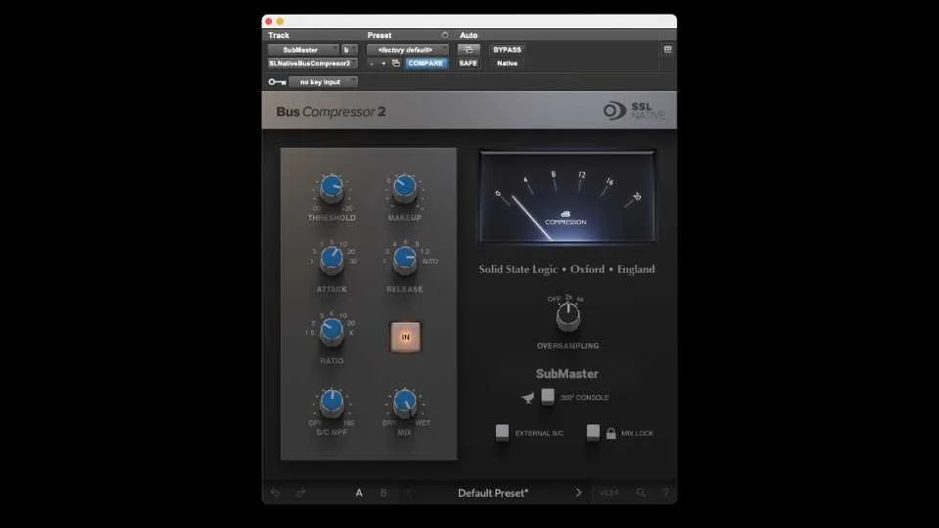The image size is (939, 528).
Task: Select the A preset slot
Action: pos(359,493)
